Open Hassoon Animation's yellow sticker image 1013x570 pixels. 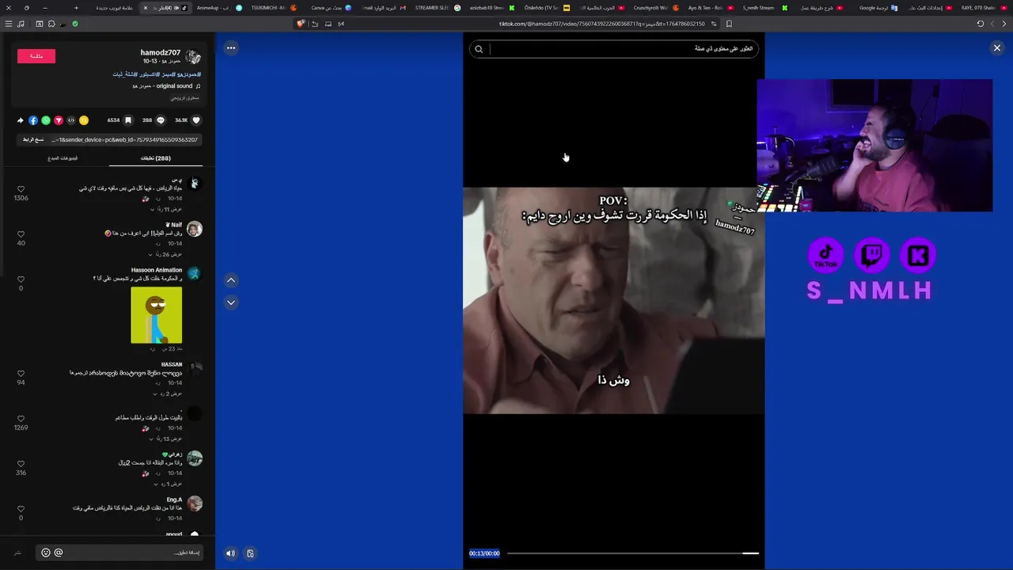pyautogui.click(x=156, y=315)
